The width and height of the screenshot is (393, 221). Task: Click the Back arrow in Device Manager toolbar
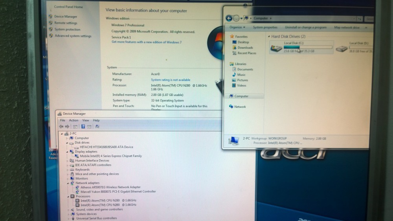(61, 127)
